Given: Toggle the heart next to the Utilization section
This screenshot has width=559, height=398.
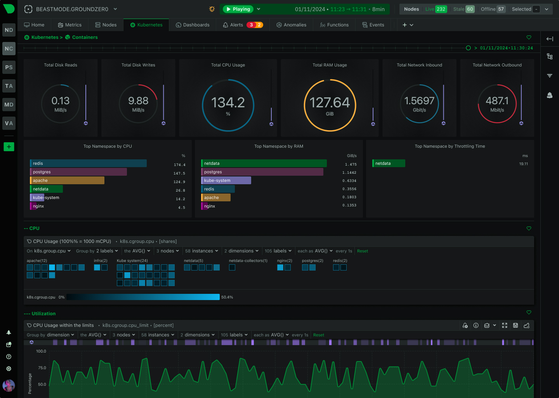Looking at the screenshot, I should 529,312.
